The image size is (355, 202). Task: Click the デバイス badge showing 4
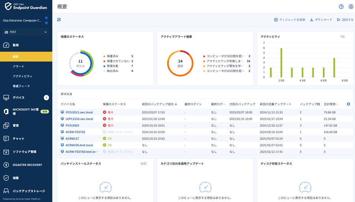click(47, 98)
